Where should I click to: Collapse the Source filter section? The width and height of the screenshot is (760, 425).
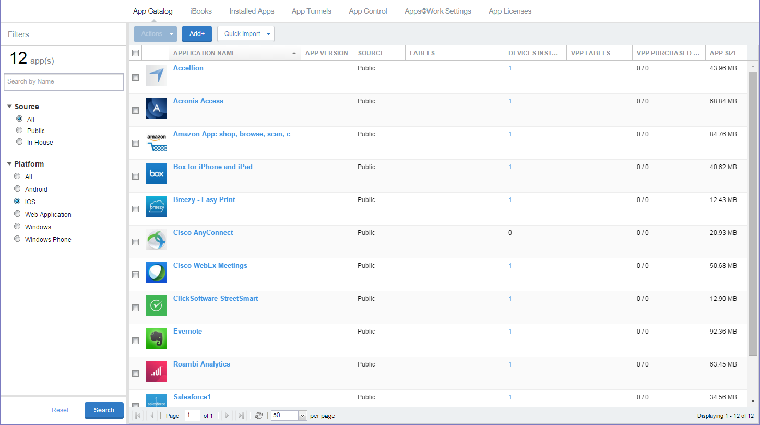tap(9, 107)
